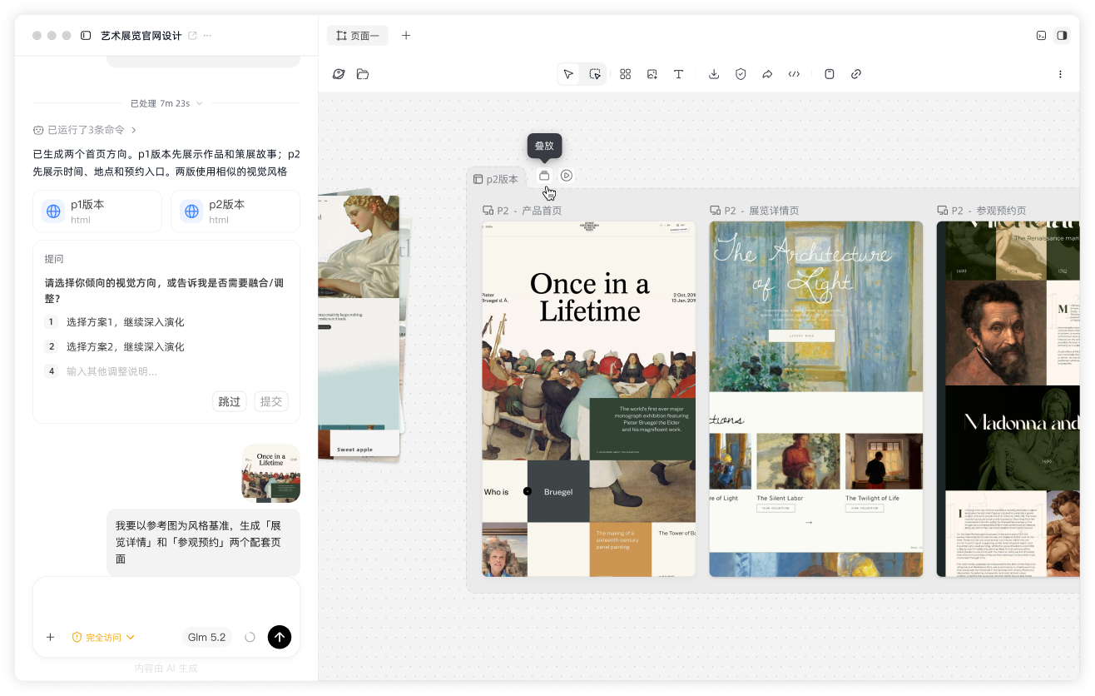Open the project title ellipsis menu
Screen dimensions: 1095x696
(207, 36)
